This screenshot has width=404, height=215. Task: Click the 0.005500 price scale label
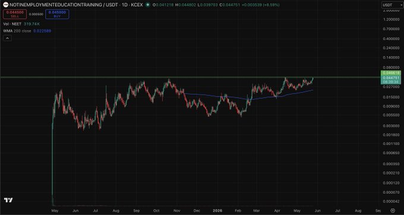[x=391, y=115]
